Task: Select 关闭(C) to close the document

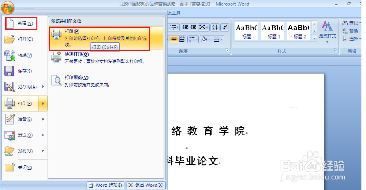Action: pos(25,168)
